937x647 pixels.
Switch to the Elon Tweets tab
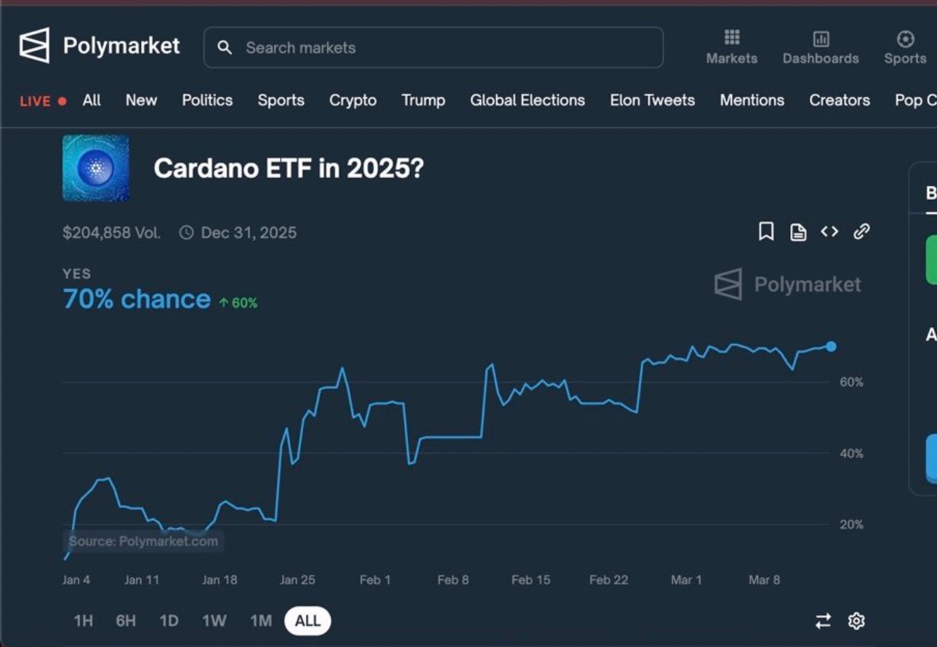click(651, 100)
